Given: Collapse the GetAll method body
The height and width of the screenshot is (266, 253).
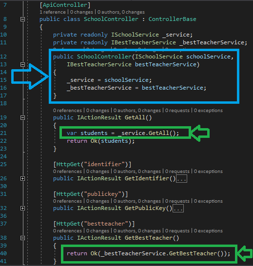Looking at the screenshot, I should (22, 117).
